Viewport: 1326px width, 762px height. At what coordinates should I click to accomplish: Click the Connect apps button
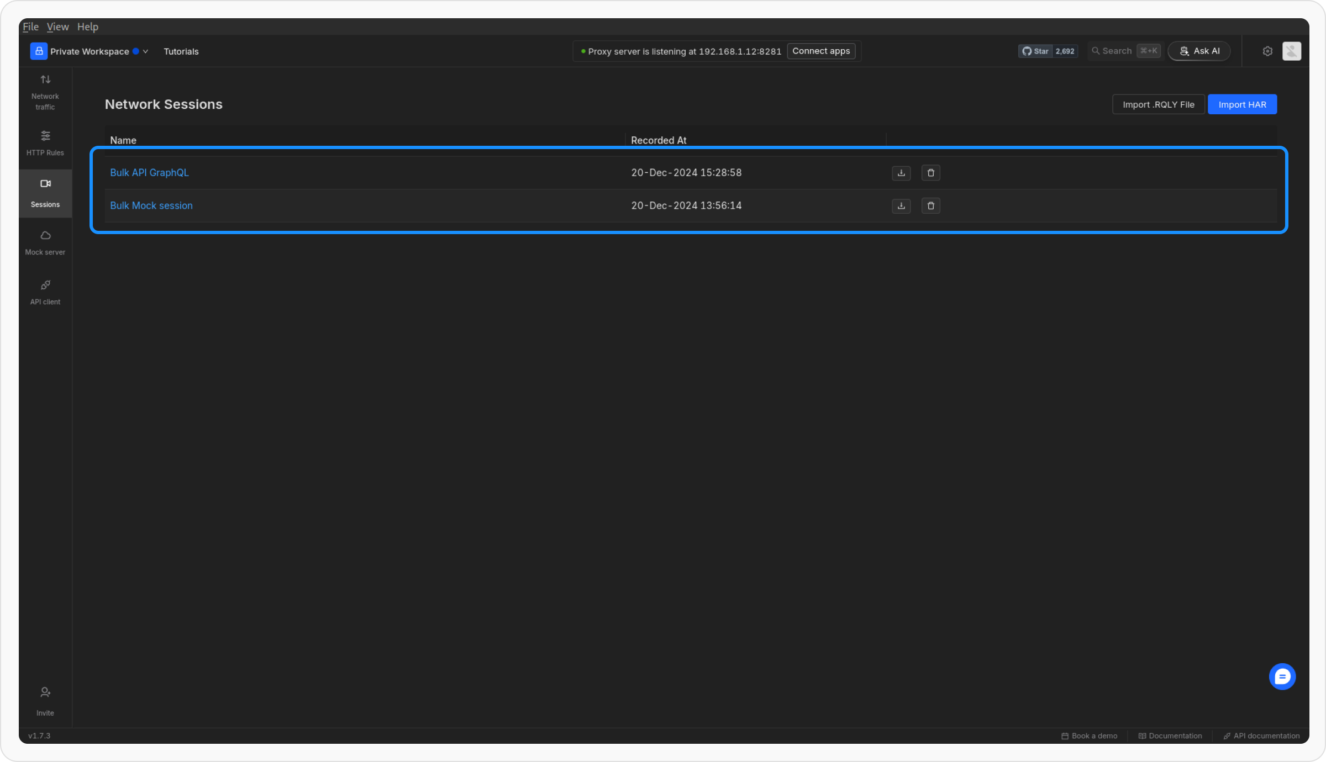(x=821, y=51)
